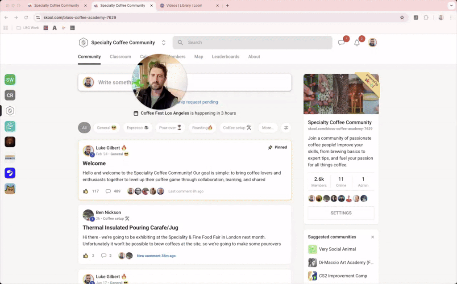Viewport: 457px width, 284px height.
Task: Expand the More... categories button
Action: (x=268, y=128)
